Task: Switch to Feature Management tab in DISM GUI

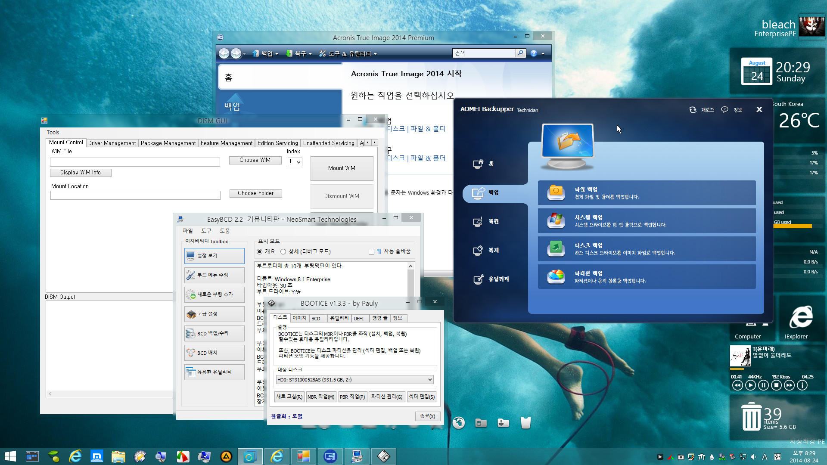Action: coord(227,143)
